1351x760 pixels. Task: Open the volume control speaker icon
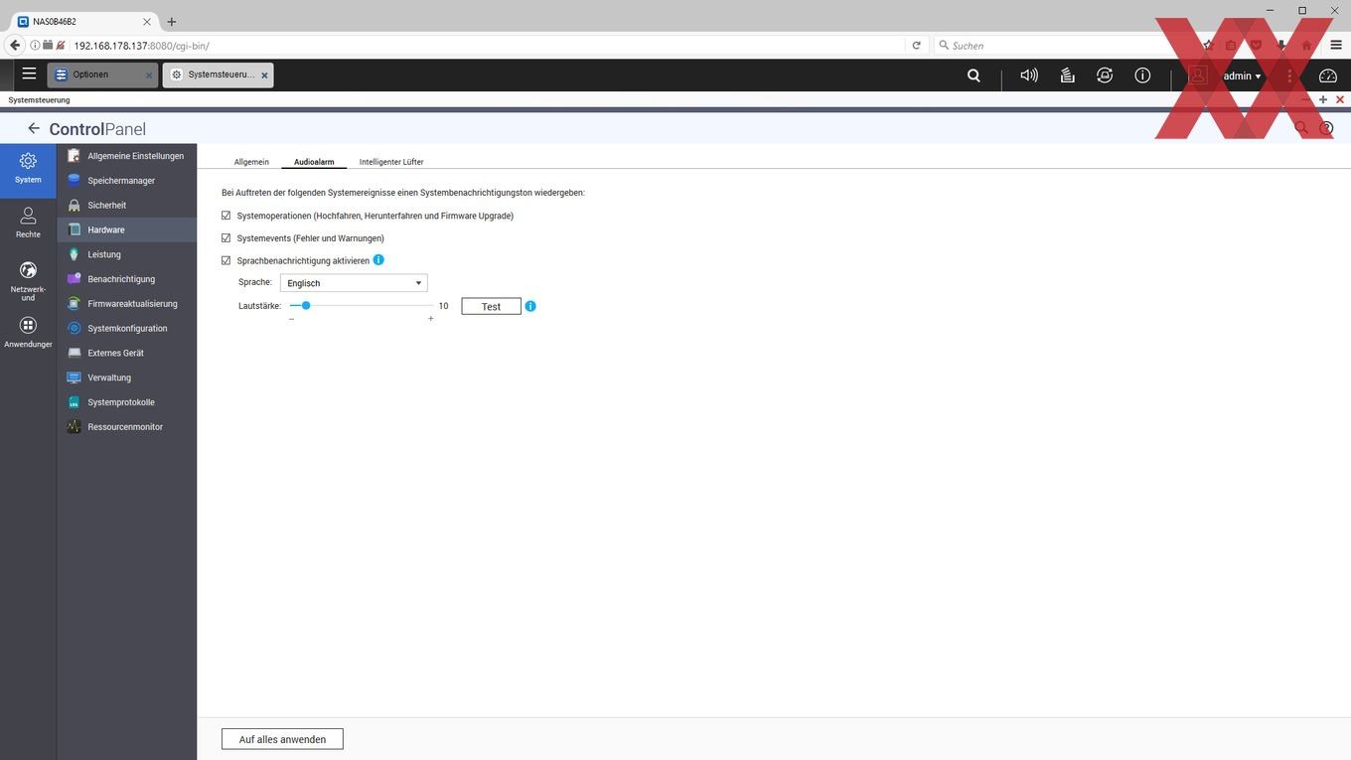coord(1029,76)
